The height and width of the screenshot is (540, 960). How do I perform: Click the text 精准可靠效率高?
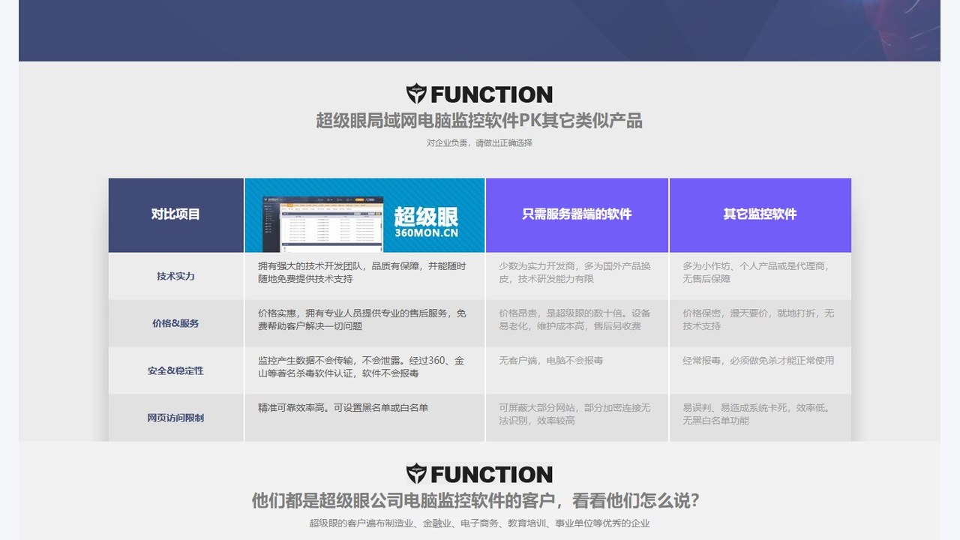click(291, 408)
